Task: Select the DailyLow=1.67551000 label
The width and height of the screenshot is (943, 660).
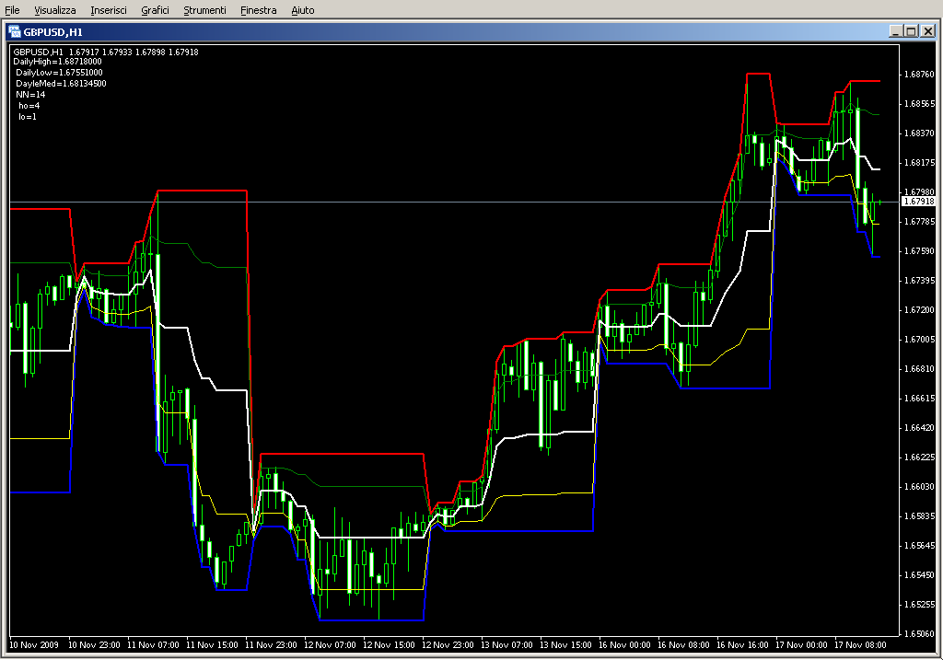Action: [x=60, y=72]
